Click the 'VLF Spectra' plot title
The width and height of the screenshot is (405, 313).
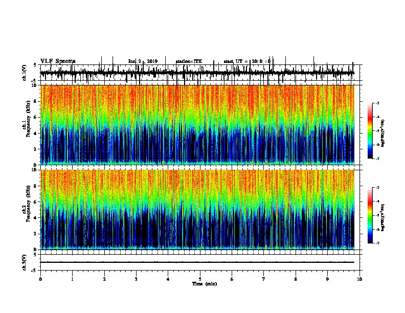(x=58, y=61)
